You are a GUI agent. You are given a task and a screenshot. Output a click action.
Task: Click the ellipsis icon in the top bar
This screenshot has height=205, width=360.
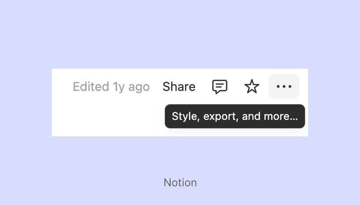pyautogui.click(x=284, y=86)
